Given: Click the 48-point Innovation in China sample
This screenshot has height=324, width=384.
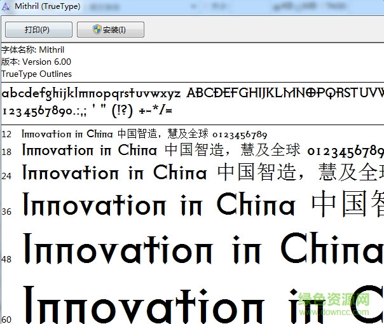Looking at the screenshot, I should (203, 248).
